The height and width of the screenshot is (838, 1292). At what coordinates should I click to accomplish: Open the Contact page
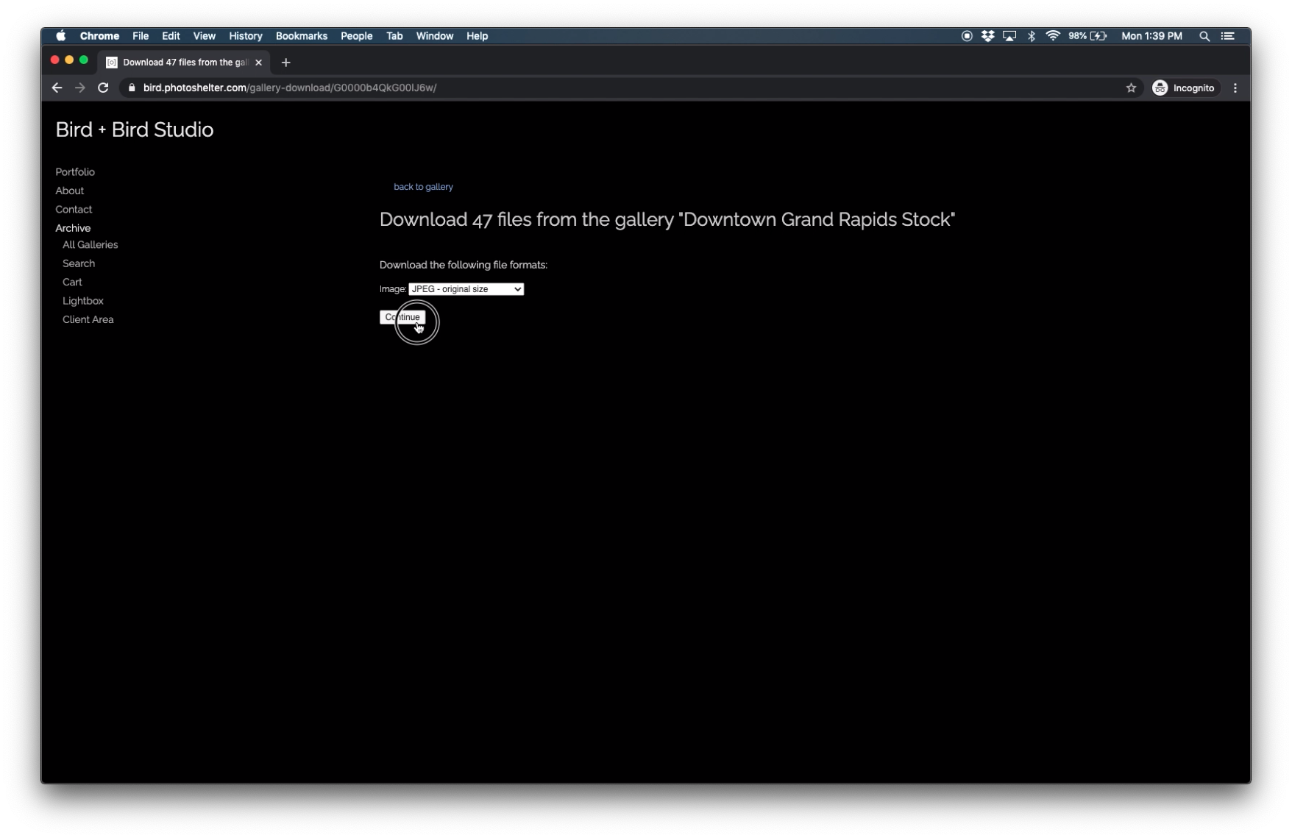click(74, 210)
